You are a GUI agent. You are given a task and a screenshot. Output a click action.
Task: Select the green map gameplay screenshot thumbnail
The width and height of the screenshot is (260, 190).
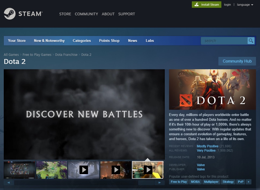pyautogui.click(x=52, y=170)
